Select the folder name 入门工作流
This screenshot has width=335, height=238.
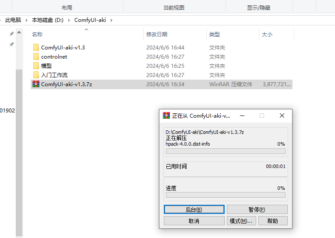tap(54, 75)
